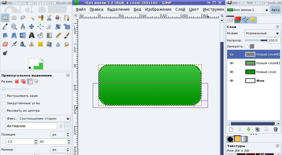Open the Изображение menu
282x155 pixels.
coord(158,9)
